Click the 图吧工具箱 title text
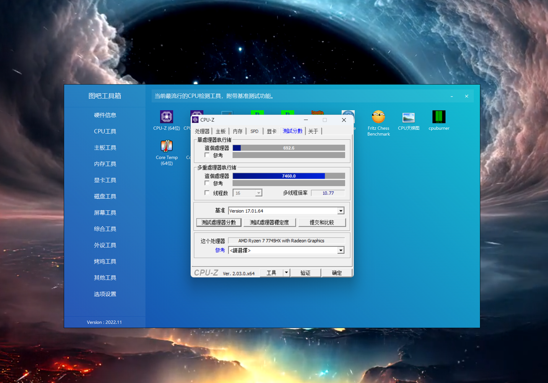Image resolution: width=548 pixels, height=383 pixels. pyautogui.click(x=105, y=96)
